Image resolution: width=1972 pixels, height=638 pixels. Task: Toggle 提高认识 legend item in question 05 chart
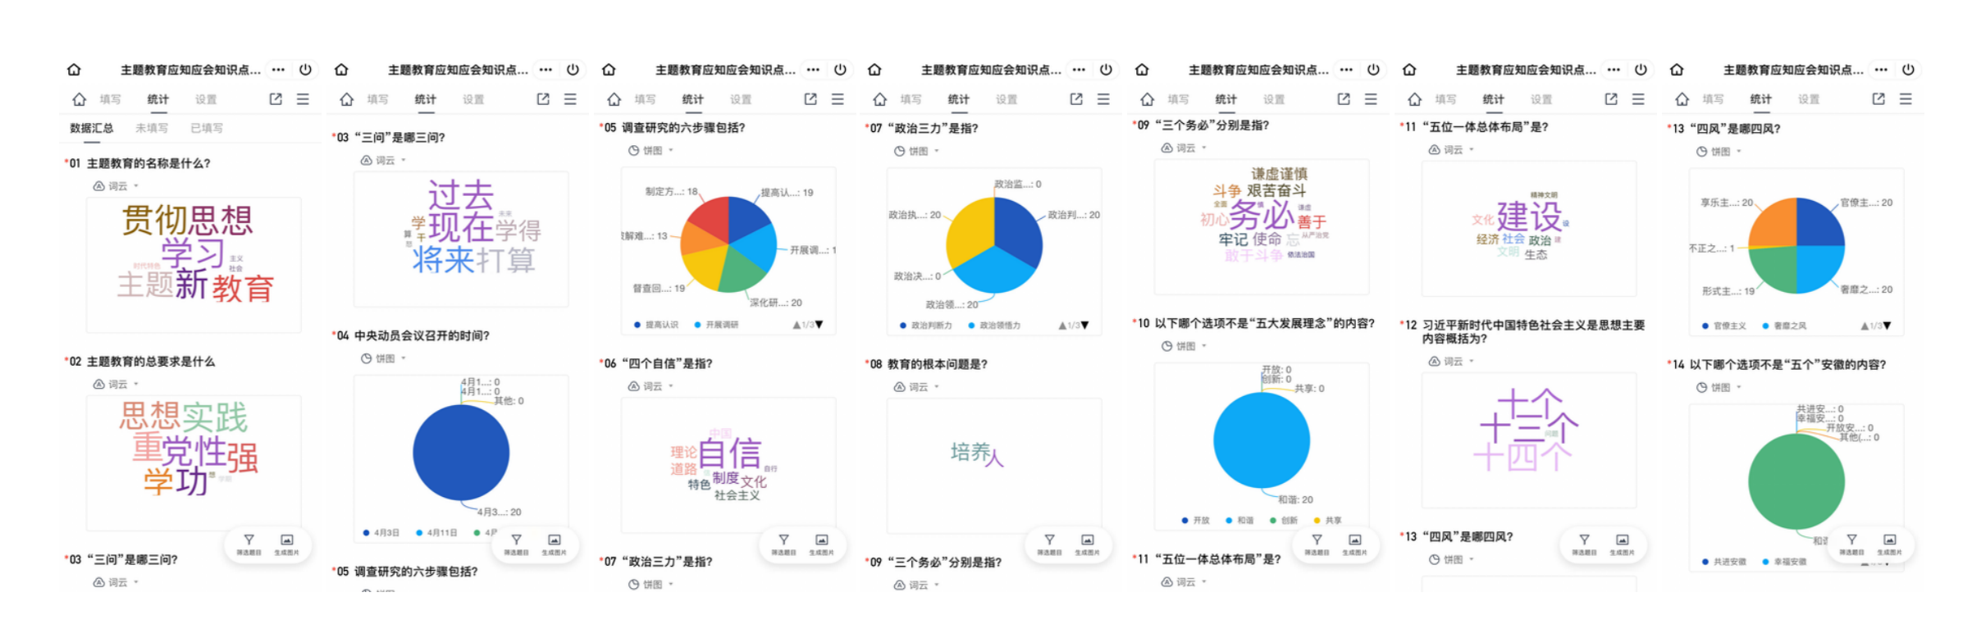pyautogui.click(x=656, y=325)
